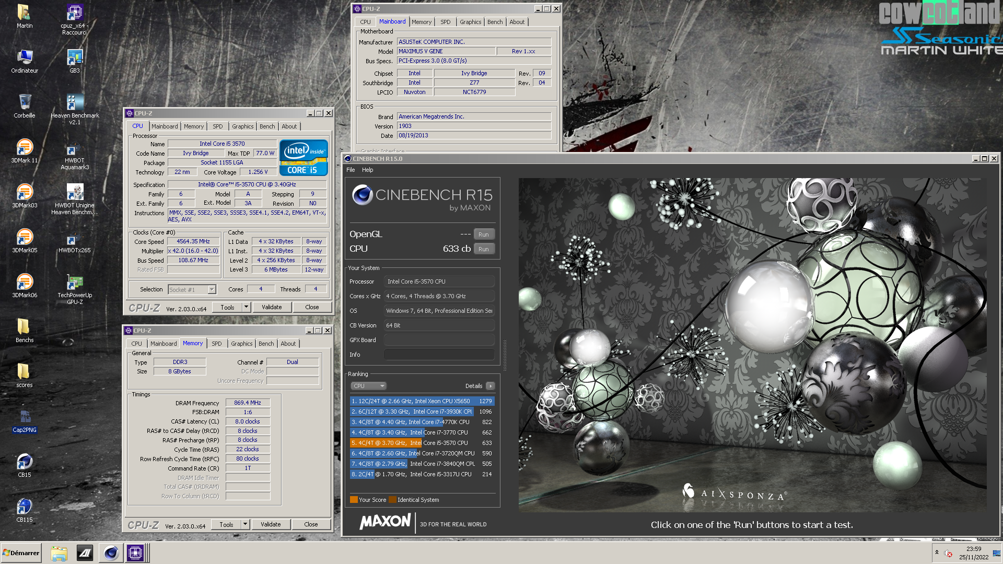
Task: Open the scores folder on desktop
Action: tap(25, 375)
